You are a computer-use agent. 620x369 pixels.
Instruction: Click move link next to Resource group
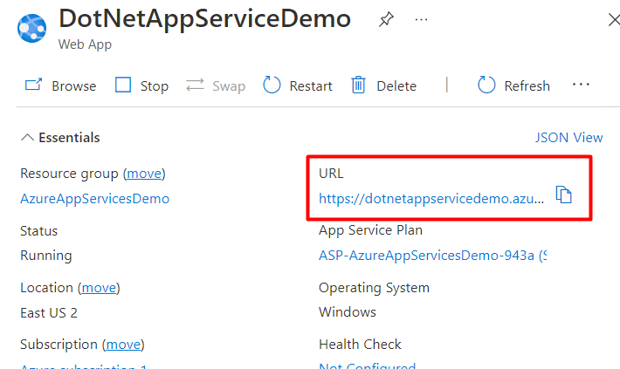144,174
